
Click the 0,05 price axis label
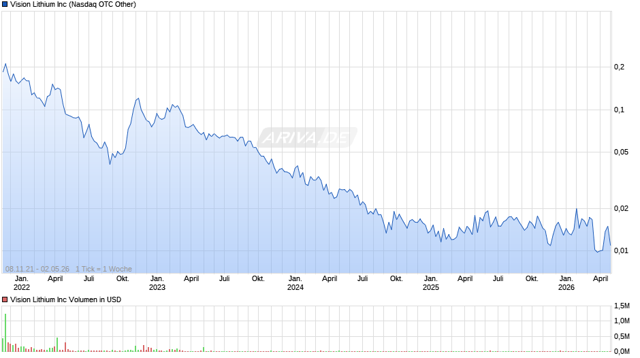pyautogui.click(x=621, y=152)
